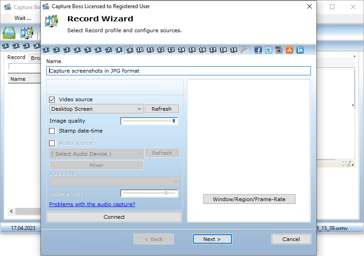This screenshot has width=364, height=256.
Task: Open the wrench settings icon
Action: click(x=245, y=50)
